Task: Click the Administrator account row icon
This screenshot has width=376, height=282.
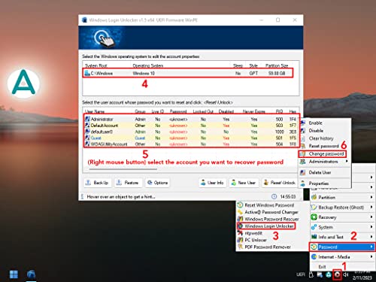Action: [x=87, y=119]
